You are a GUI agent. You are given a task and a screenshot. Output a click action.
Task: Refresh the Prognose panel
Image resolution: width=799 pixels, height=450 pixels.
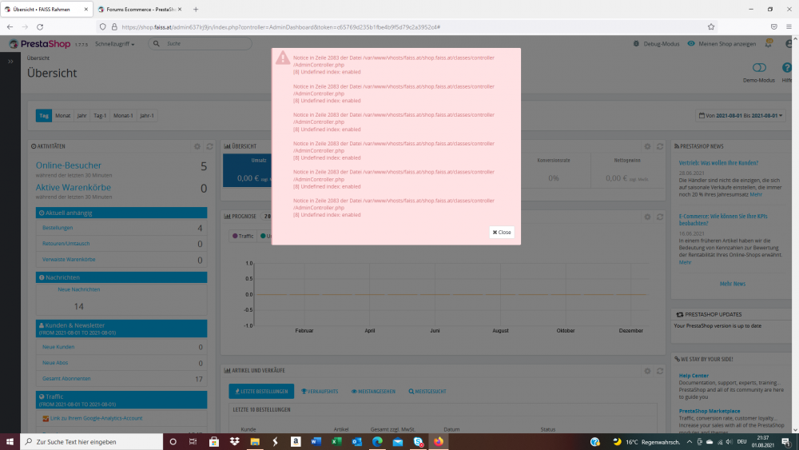[x=660, y=217]
